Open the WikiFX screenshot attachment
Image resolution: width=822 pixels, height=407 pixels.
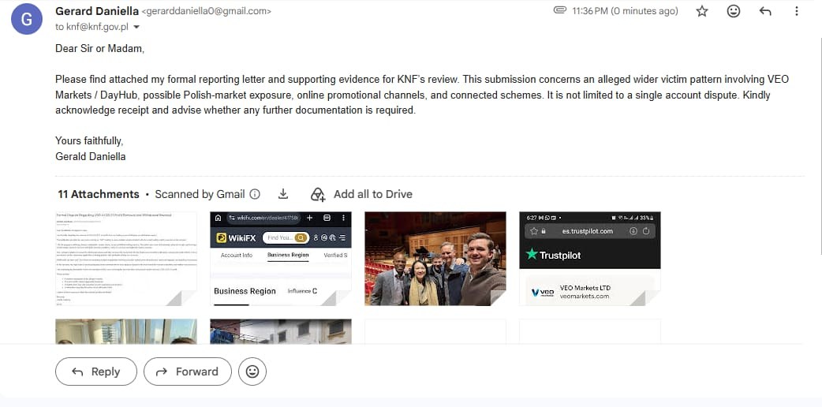(x=281, y=259)
